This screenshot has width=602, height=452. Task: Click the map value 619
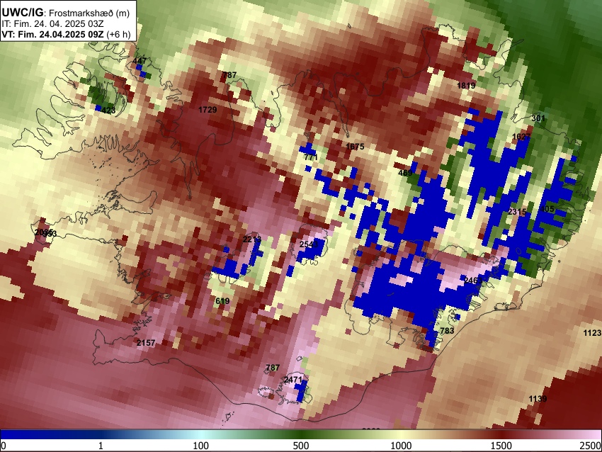pyautogui.click(x=222, y=300)
